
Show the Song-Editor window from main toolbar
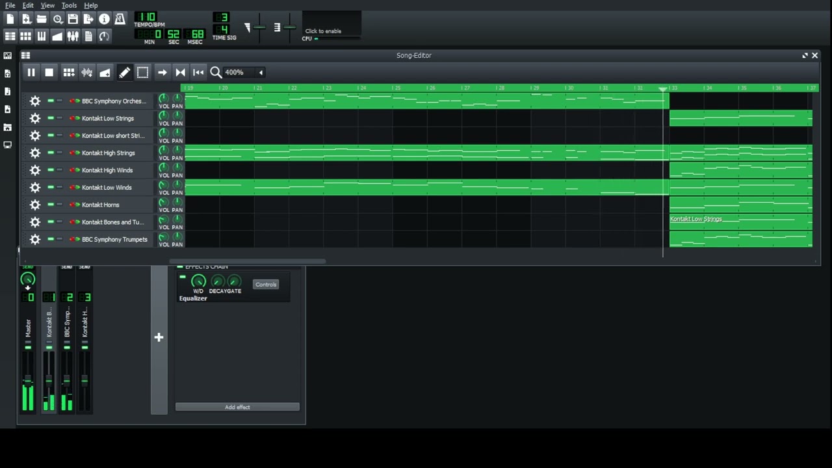pyautogui.click(x=10, y=36)
